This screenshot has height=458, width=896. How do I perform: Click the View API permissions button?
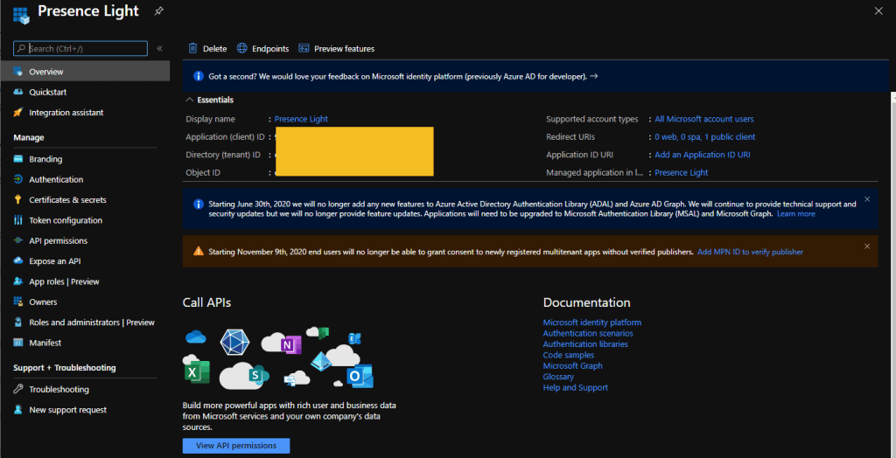(x=236, y=446)
